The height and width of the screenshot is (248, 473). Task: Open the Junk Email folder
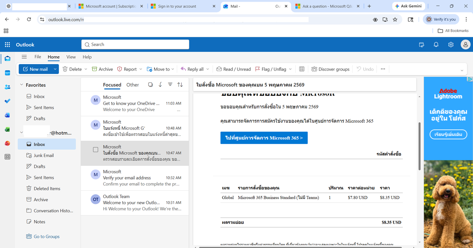click(44, 156)
